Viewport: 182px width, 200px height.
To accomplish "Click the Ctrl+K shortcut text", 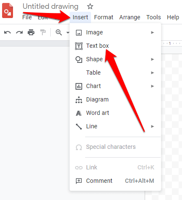I will (146, 167).
